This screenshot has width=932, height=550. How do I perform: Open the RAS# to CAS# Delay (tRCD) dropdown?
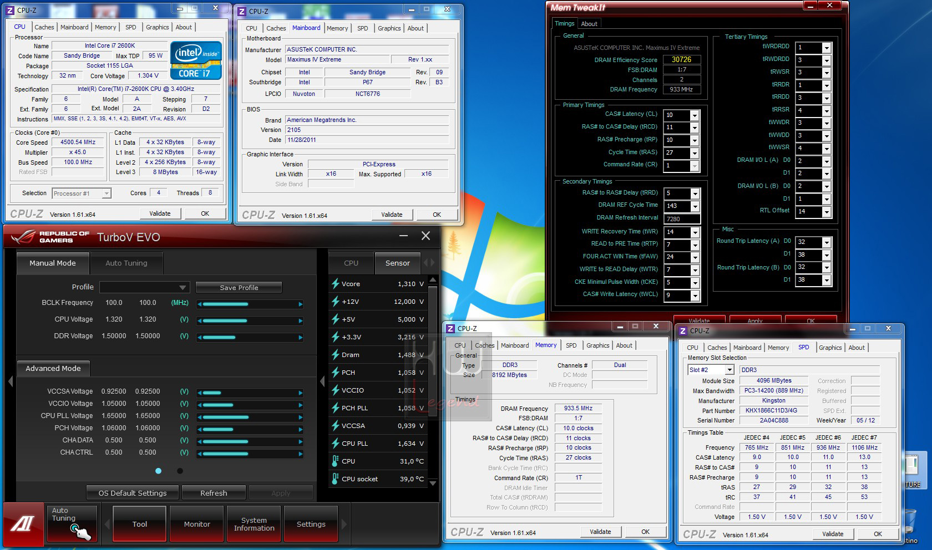[x=694, y=128]
